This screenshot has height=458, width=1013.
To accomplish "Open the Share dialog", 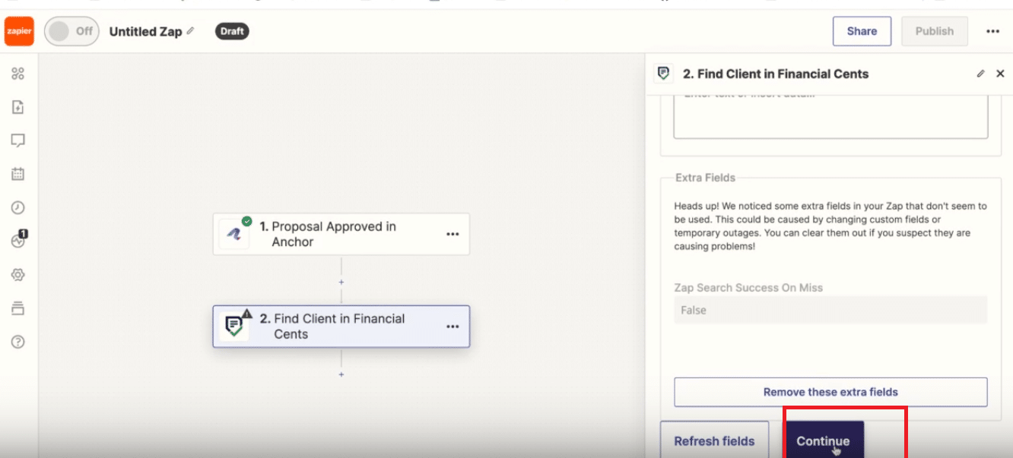I will (862, 31).
